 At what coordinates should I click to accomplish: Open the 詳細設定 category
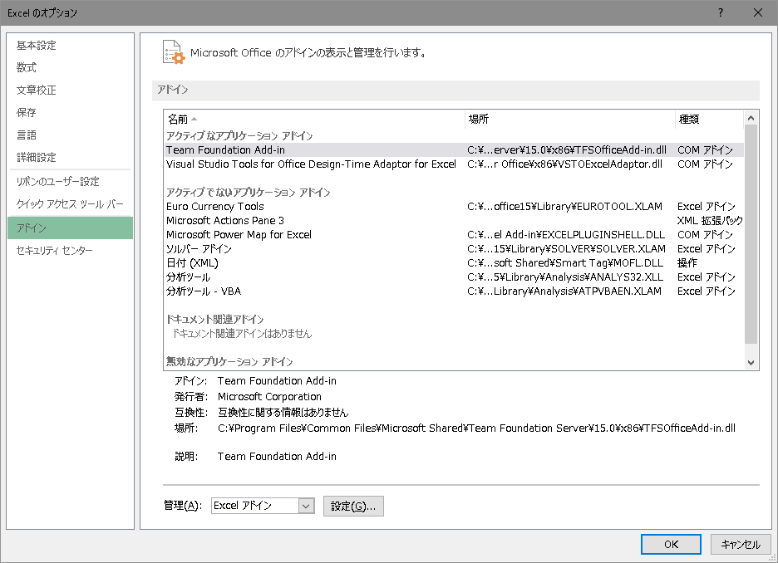point(70,157)
